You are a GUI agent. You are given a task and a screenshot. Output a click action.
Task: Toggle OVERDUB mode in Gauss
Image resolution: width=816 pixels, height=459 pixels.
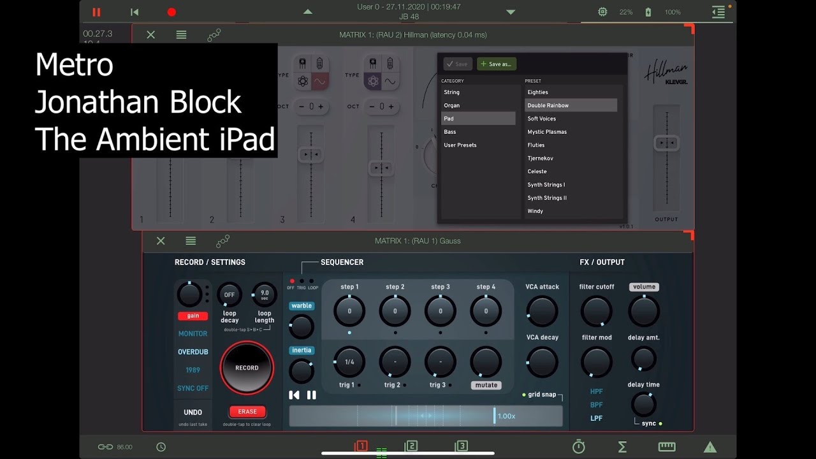point(193,352)
